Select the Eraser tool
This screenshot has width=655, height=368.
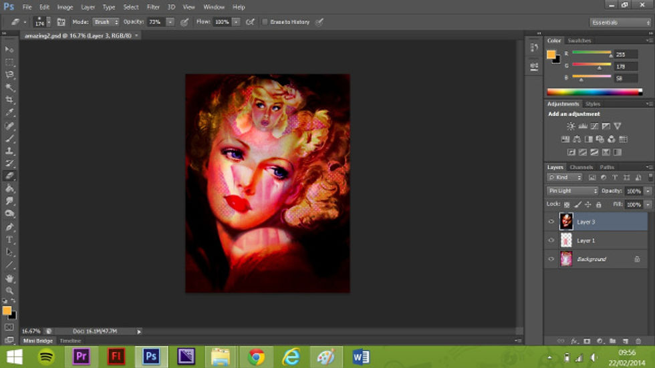9,176
